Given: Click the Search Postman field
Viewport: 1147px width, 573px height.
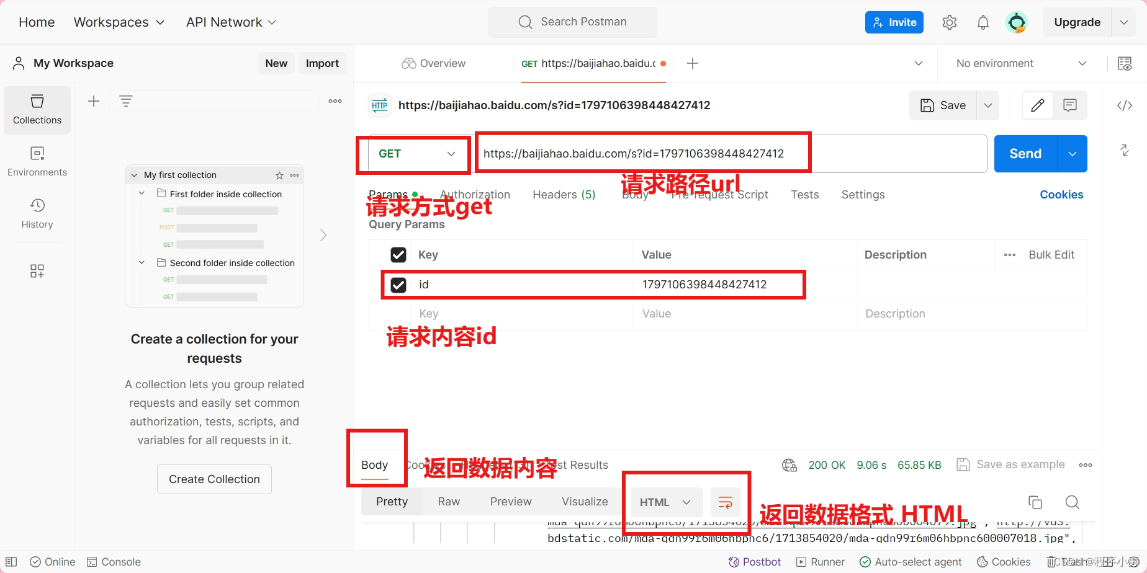Looking at the screenshot, I should coord(573,22).
